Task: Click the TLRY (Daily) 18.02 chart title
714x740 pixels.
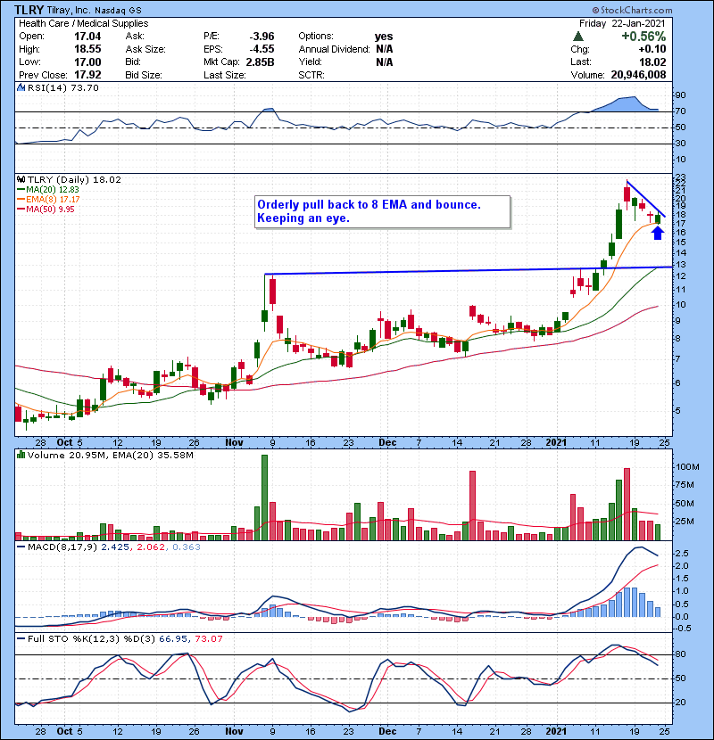Action: pos(74,180)
